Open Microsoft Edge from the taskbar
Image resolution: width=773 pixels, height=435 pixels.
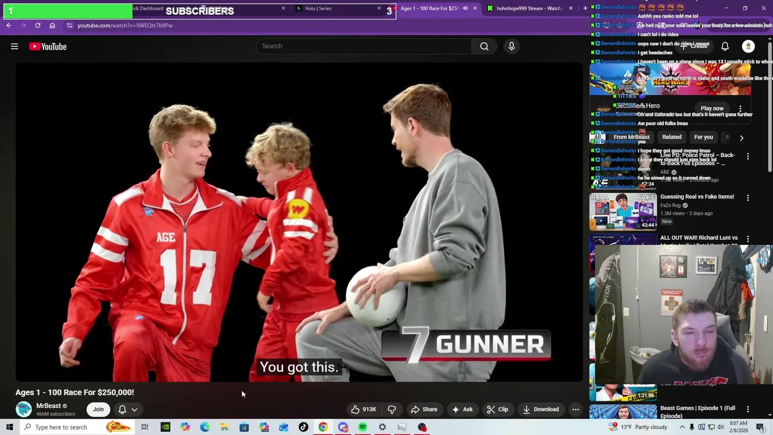205,427
